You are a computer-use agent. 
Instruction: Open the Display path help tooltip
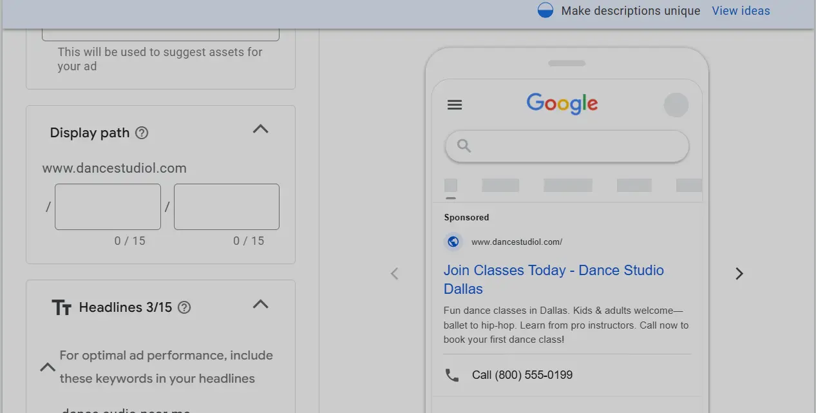coord(140,133)
